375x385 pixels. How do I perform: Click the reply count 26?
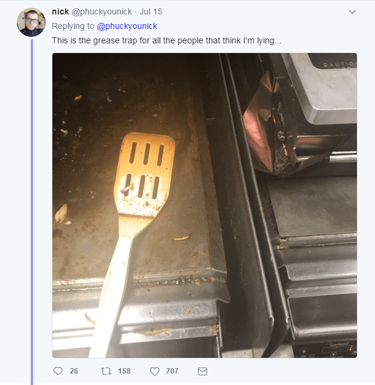tap(73, 371)
